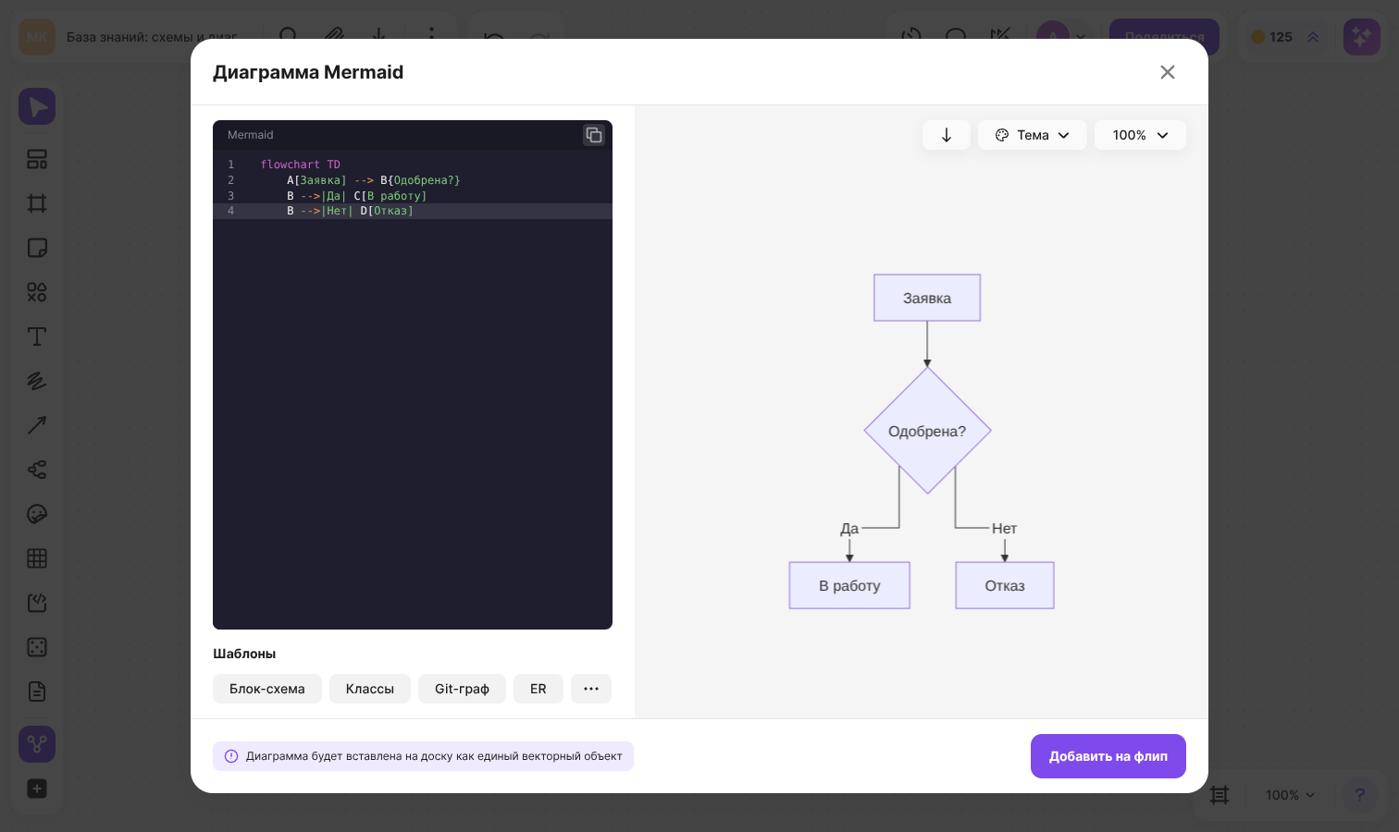The height and width of the screenshot is (832, 1399).
Task: Select the arrow connector tool in the sidebar
Action: click(37, 425)
